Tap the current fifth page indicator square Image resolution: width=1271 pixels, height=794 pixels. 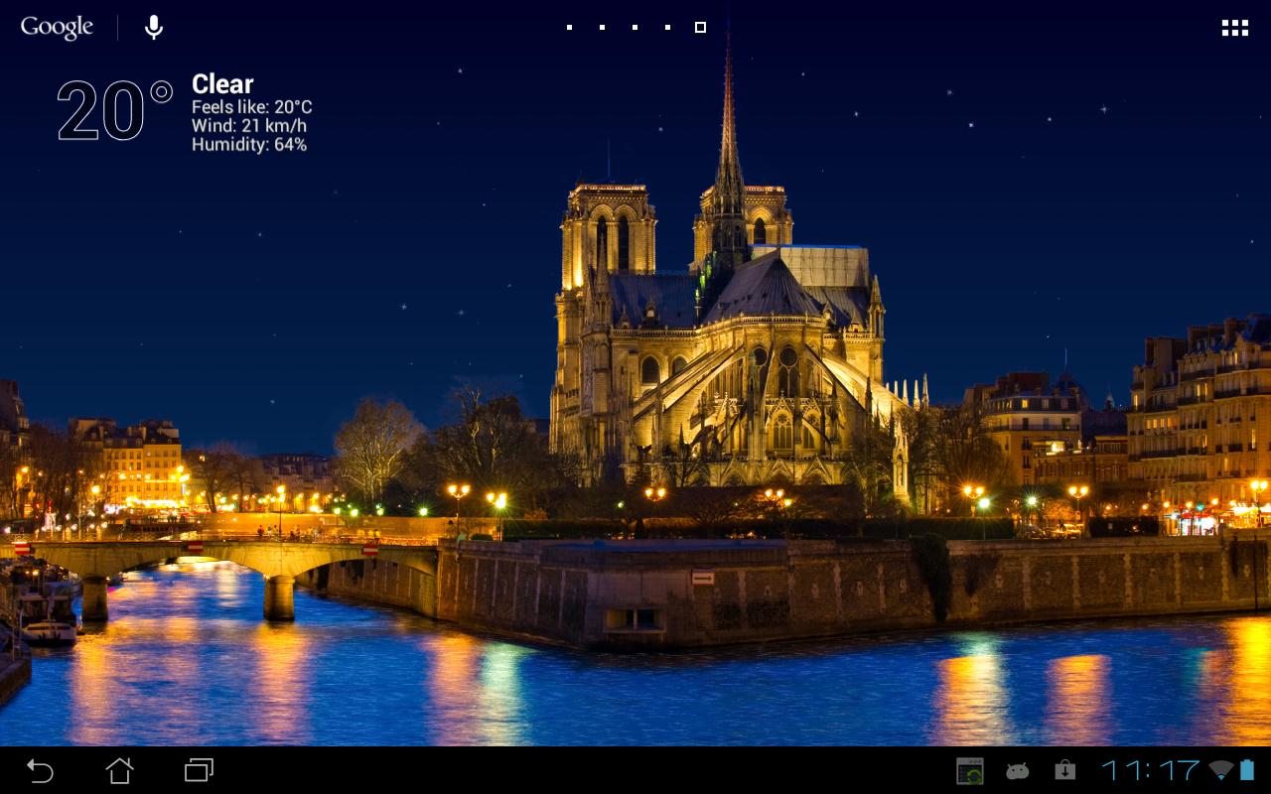[700, 28]
